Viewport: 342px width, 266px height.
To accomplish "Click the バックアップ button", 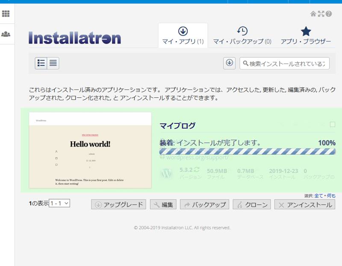I will (x=205, y=205).
